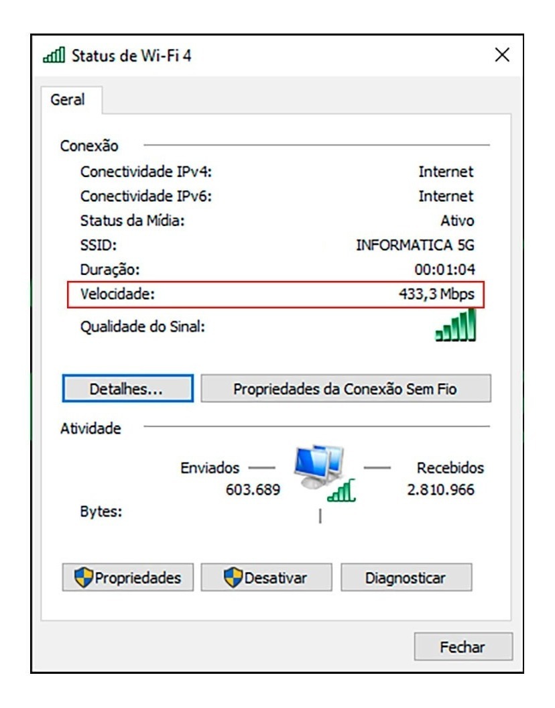This screenshot has height=708, width=555.
Task: Close the Status de Wi-Fi 4 dialog
Action: (502, 55)
